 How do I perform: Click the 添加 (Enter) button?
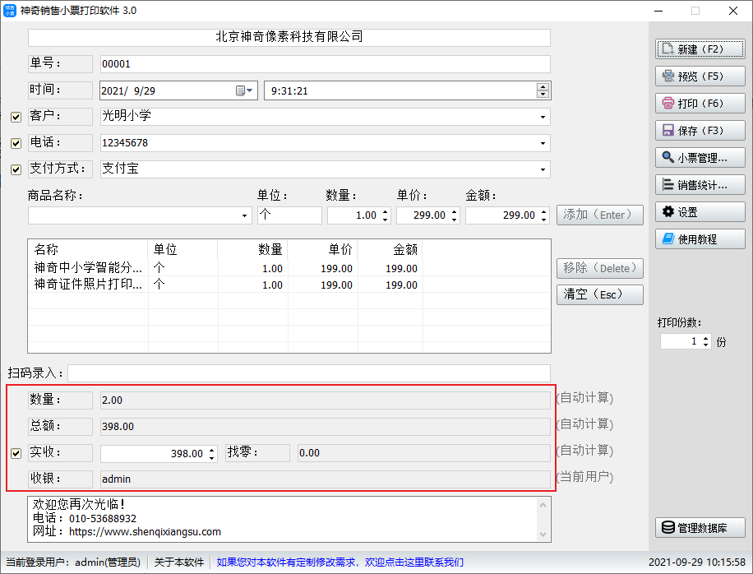[x=600, y=215]
